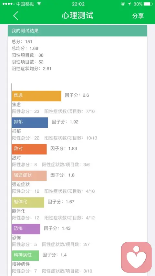The height and width of the screenshot is (276, 155).
Task: Tap the 因子分: 2.6 label
Action: (77, 95)
